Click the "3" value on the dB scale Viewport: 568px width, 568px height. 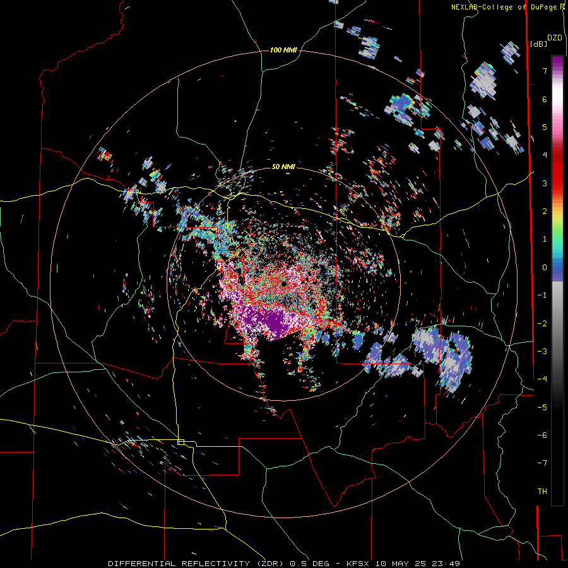pos(545,183)
